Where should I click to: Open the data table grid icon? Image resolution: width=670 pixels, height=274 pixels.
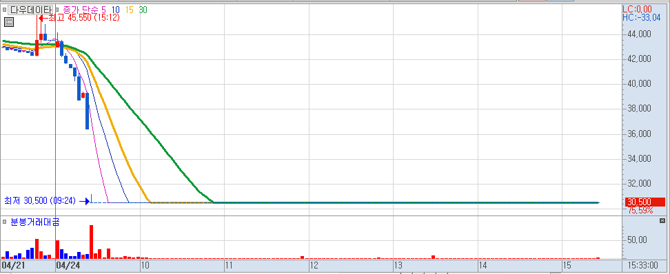pos(9,22)
